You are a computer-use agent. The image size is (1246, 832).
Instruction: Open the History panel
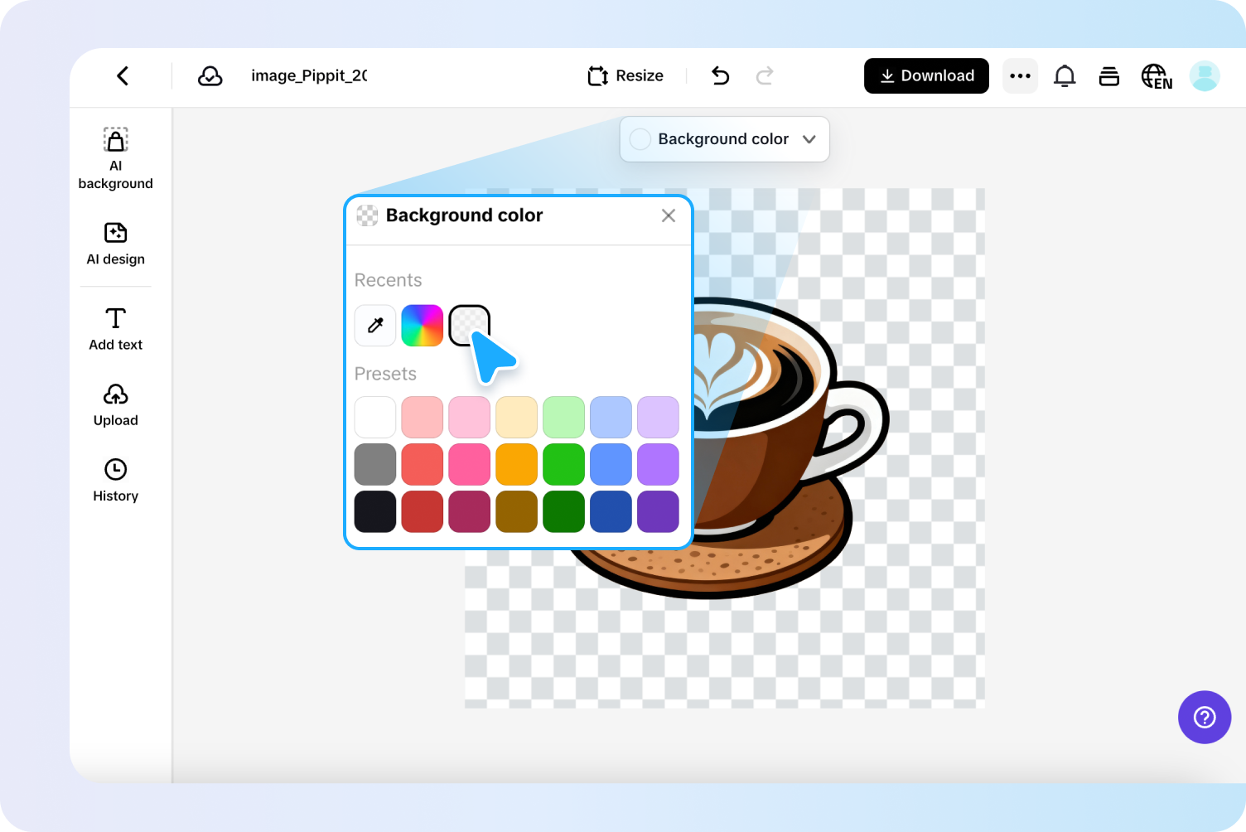(115, 481)
